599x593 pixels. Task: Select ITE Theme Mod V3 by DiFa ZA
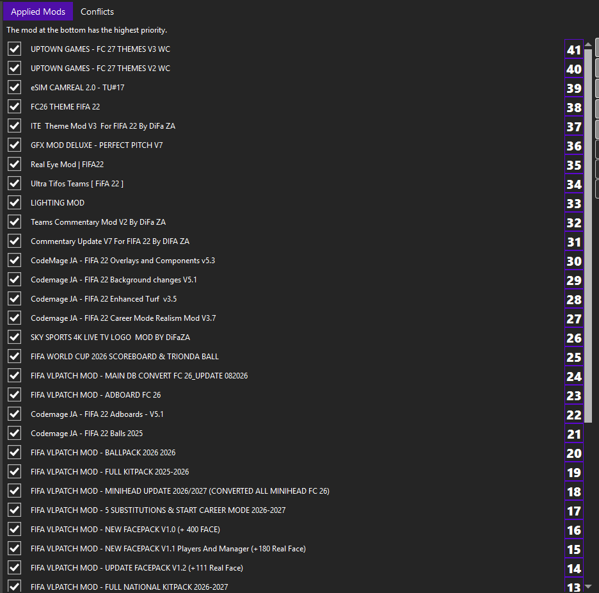click(x=103, y=126)
